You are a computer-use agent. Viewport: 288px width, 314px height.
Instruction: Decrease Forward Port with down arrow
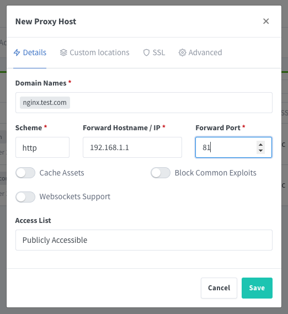pos(260,151)
